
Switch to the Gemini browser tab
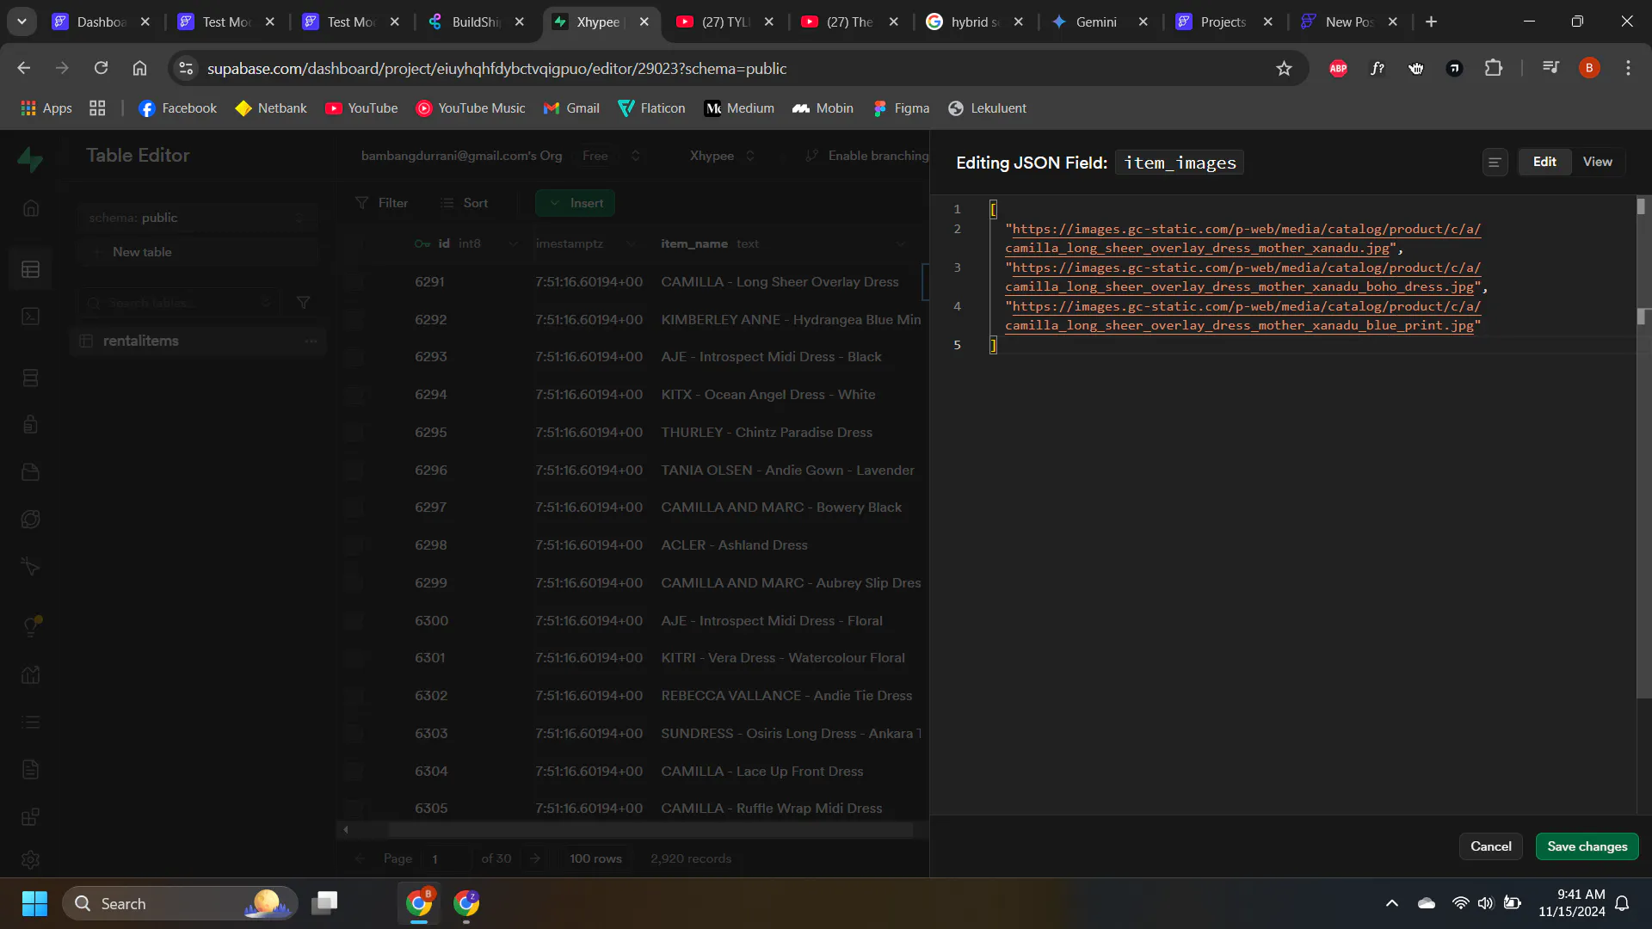tap(1100, 22)
